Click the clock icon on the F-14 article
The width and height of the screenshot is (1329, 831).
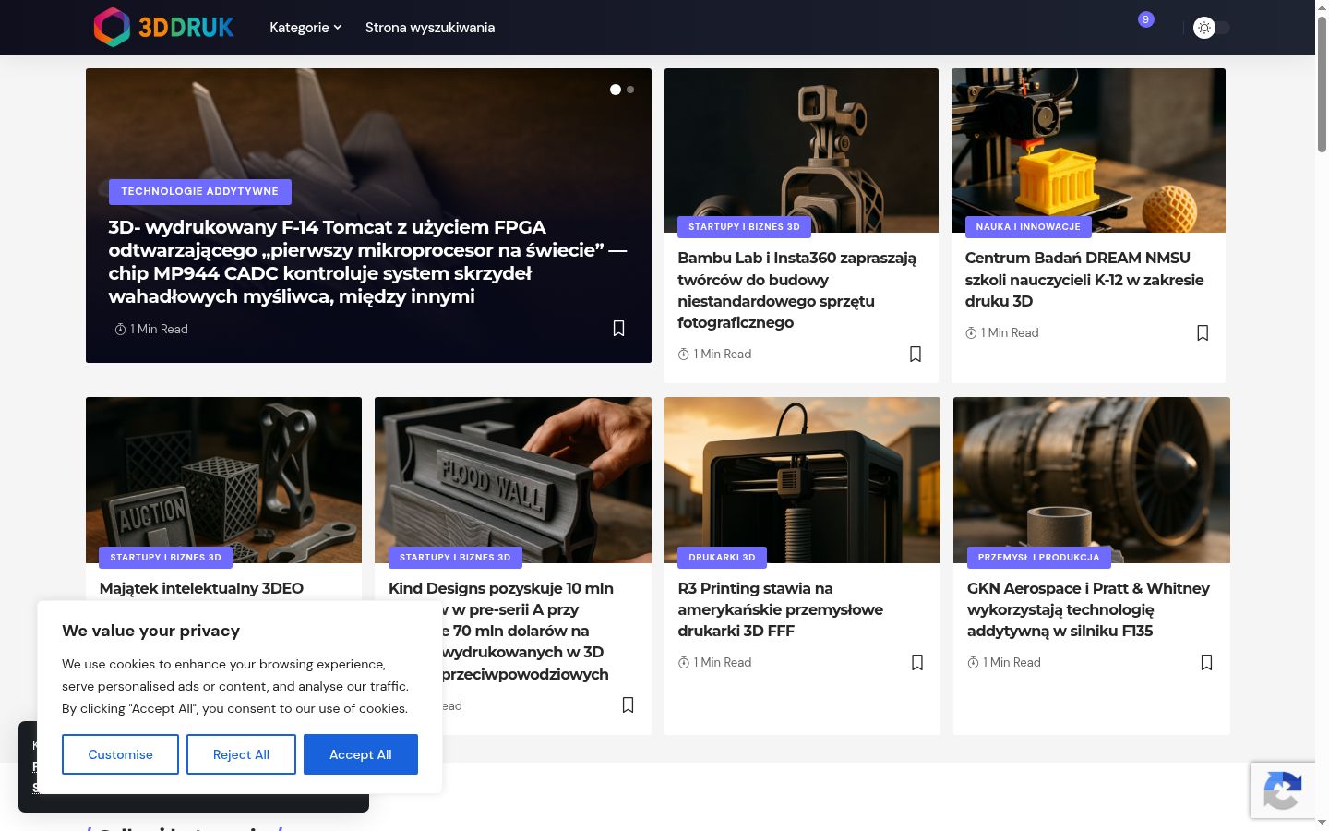click(120, 330)
